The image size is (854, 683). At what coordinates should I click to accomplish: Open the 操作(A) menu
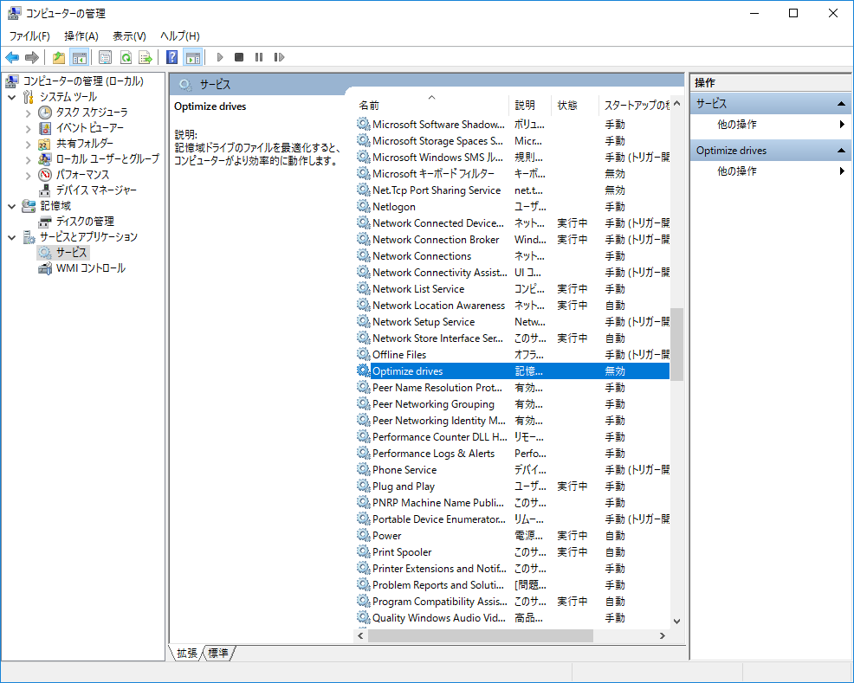pyautogui.click(x=81, y=35)
